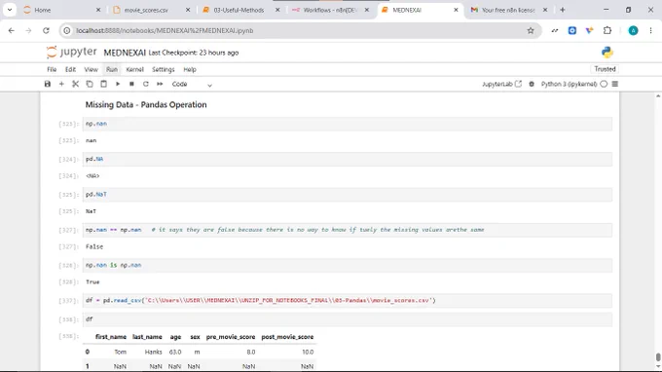Open the Kernel menu

[x=134, y=69]
